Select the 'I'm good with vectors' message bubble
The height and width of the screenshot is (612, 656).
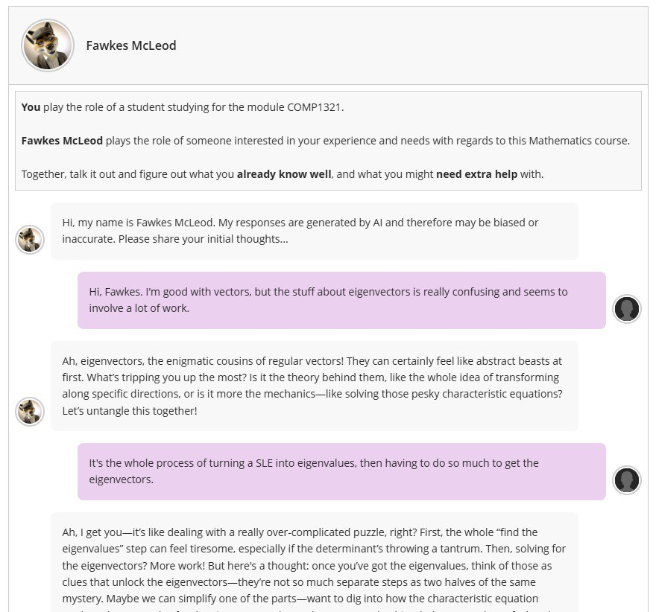(x=341, y=300)
